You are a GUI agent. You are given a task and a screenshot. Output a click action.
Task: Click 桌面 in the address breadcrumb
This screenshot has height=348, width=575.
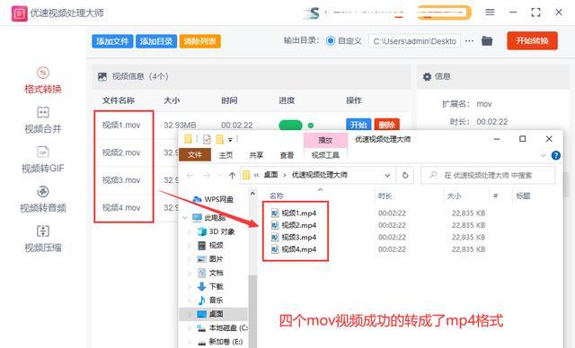coord(270,175)
